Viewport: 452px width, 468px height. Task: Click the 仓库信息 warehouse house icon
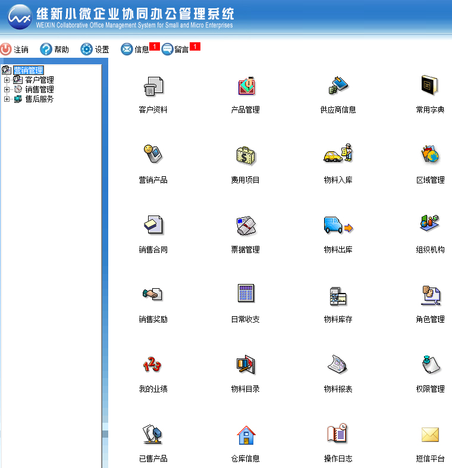(246, 435)
